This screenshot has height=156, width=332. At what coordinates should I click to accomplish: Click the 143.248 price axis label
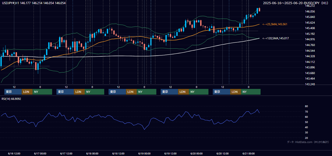pyautogui.click(x=310, y=84)
